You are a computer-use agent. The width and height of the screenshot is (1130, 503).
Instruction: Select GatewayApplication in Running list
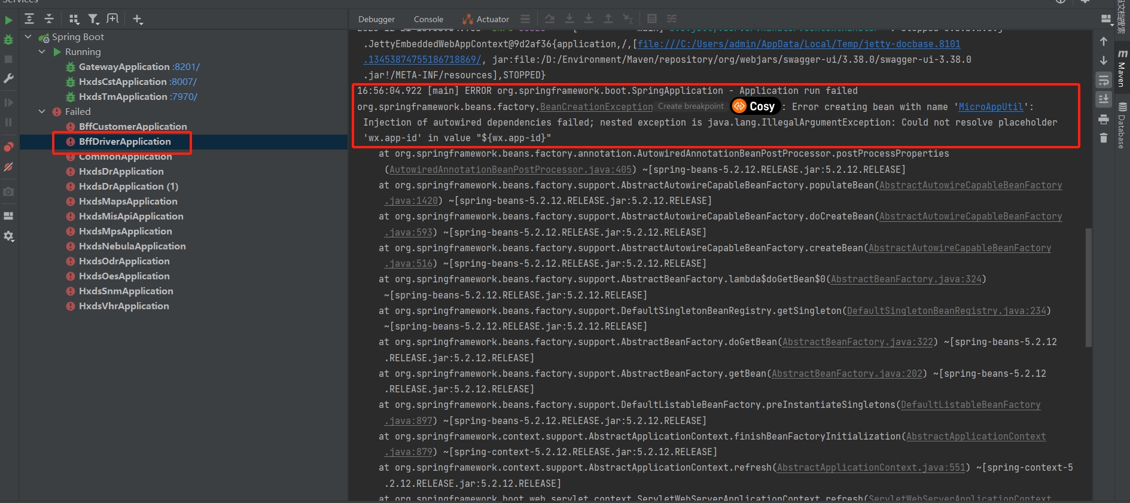pos(124,66)
